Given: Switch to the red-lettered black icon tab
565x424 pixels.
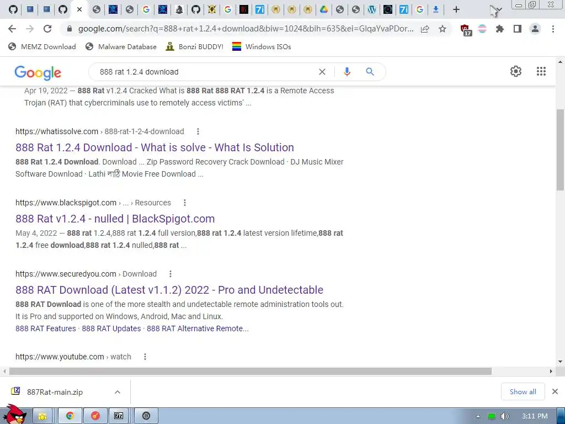Looking at the screenshot, I should tap(244, 10).
